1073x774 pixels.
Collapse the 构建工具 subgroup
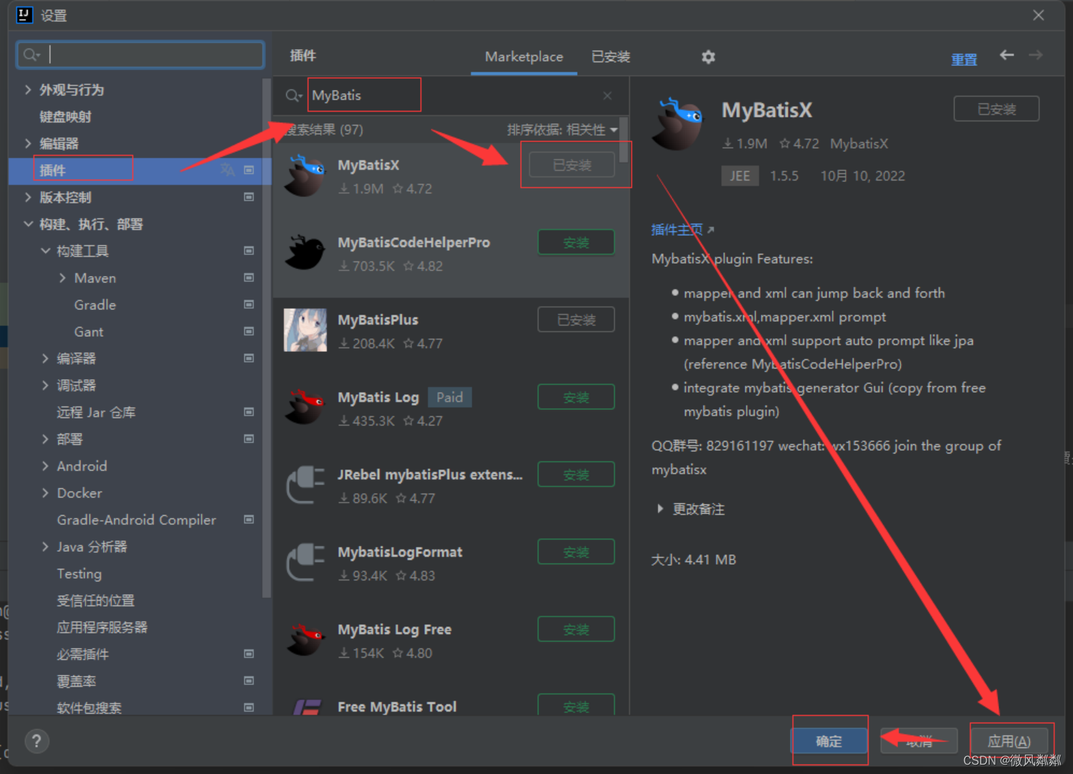click(x=45, y=251)
